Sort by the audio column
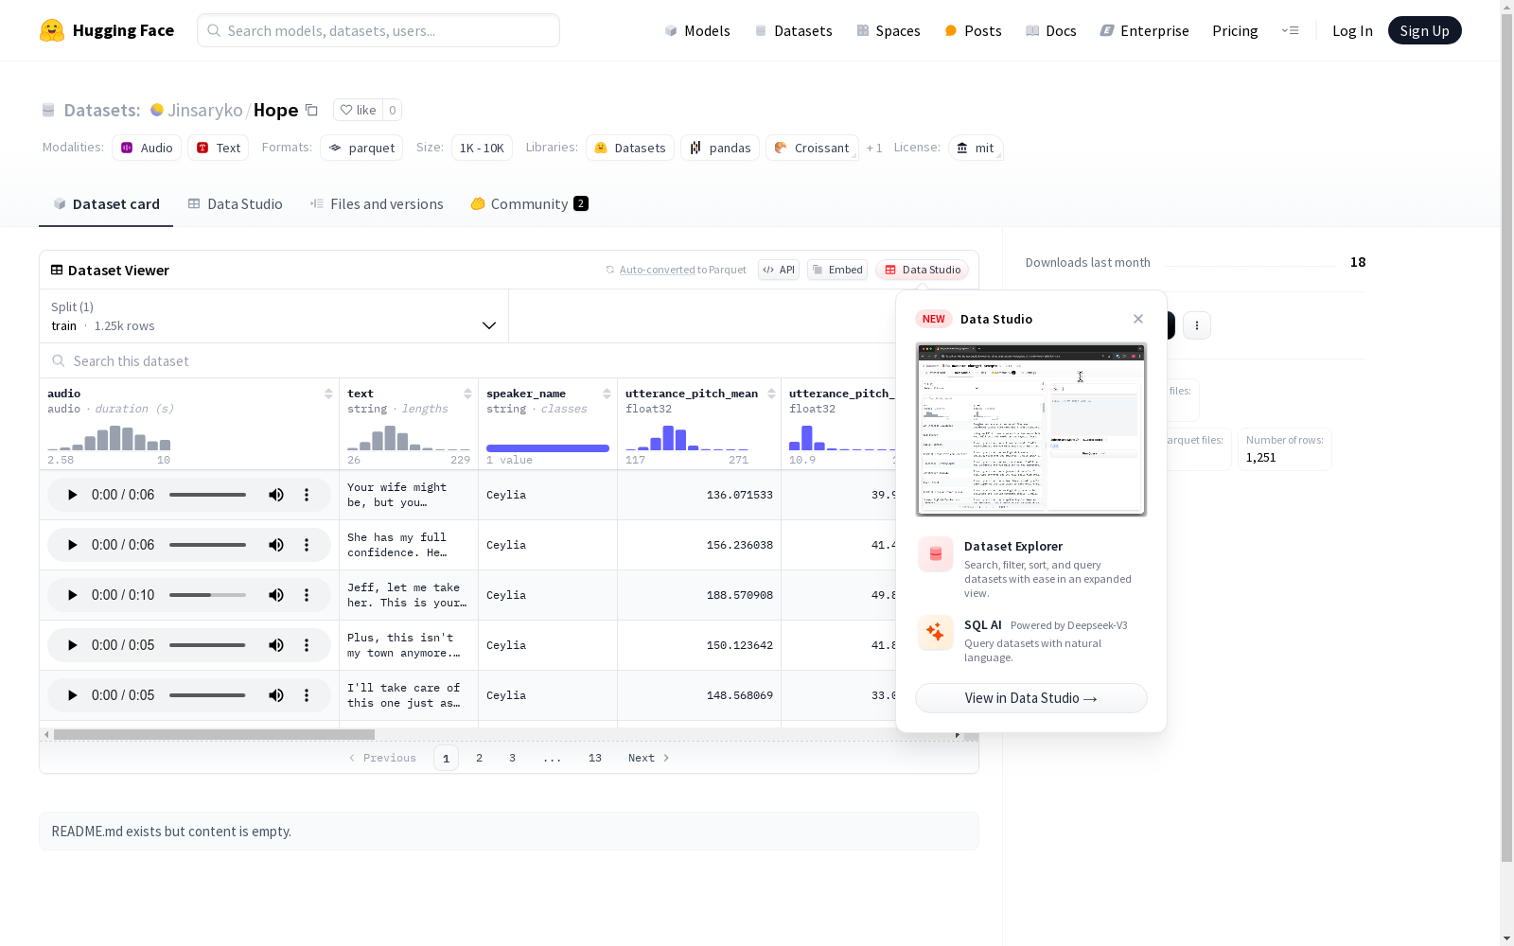1514x946 pixels. 328,394
